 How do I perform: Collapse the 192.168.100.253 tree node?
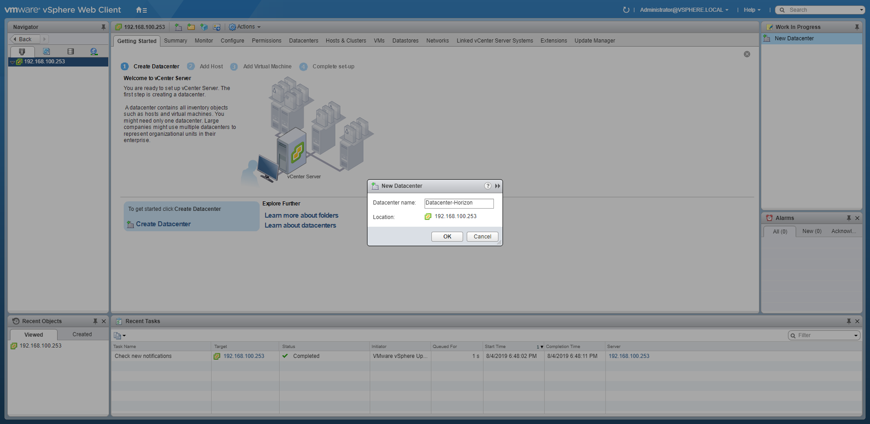tap(12, 62)
